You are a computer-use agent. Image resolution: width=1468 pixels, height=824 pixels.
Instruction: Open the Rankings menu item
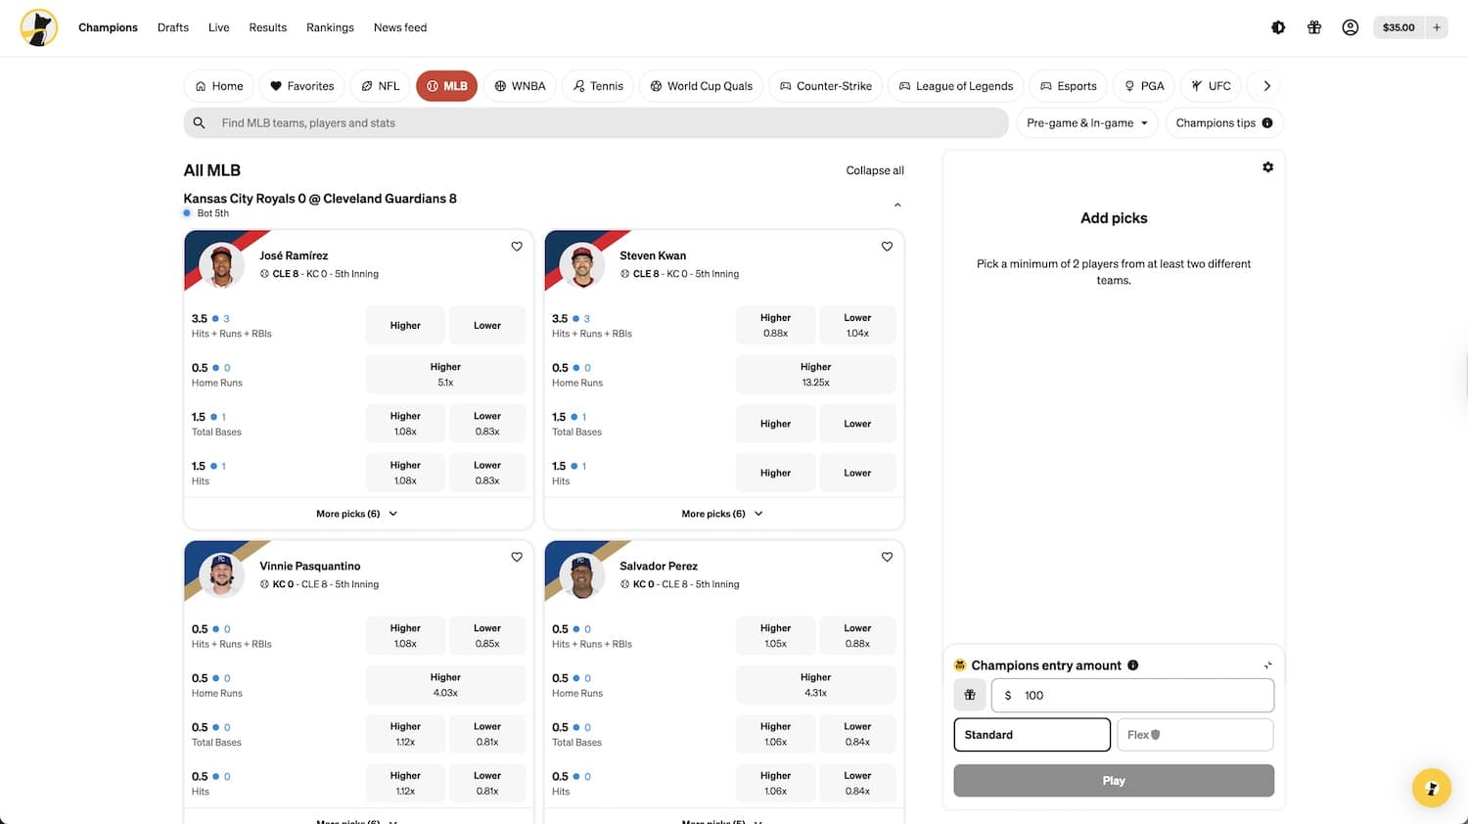[x=330, y=27]
